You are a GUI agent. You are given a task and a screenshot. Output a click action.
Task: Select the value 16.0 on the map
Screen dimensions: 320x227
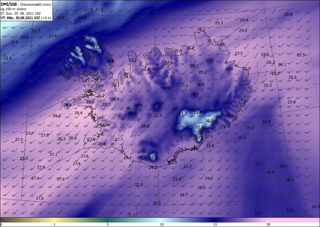(x=60, y=48)
